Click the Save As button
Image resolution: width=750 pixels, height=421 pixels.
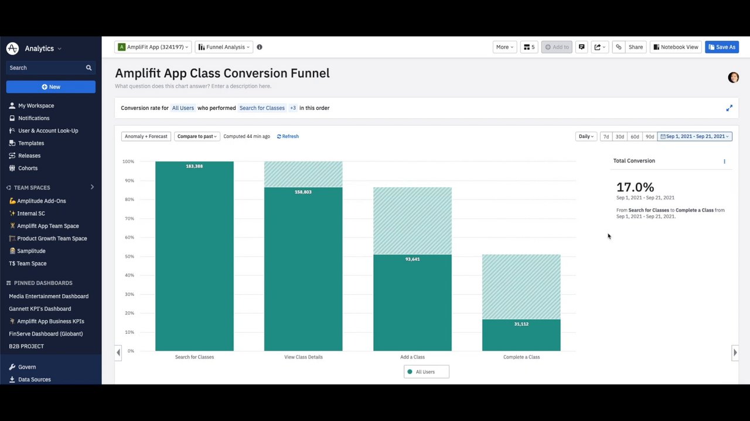tap(721, 47)
